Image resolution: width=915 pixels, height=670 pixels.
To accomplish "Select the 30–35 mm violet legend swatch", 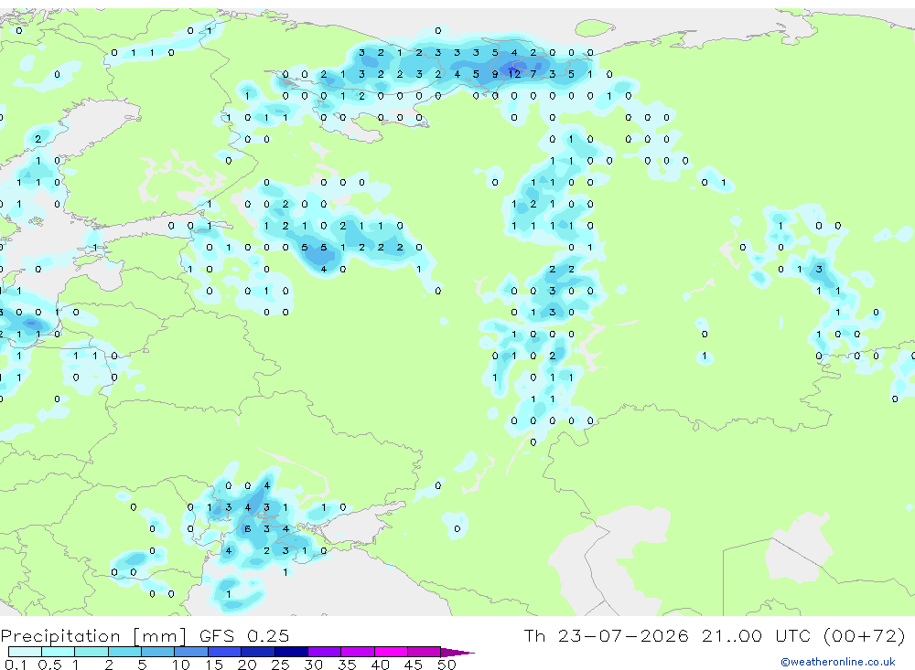I will click(x=325, y=652).
